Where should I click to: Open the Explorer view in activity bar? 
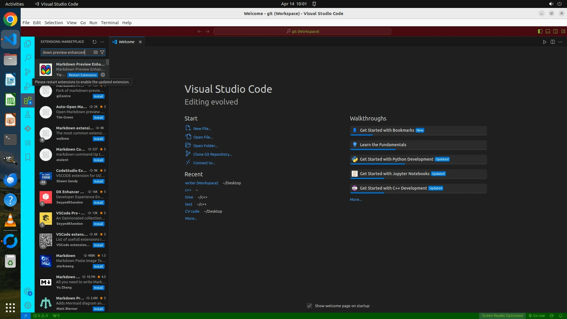28,44
